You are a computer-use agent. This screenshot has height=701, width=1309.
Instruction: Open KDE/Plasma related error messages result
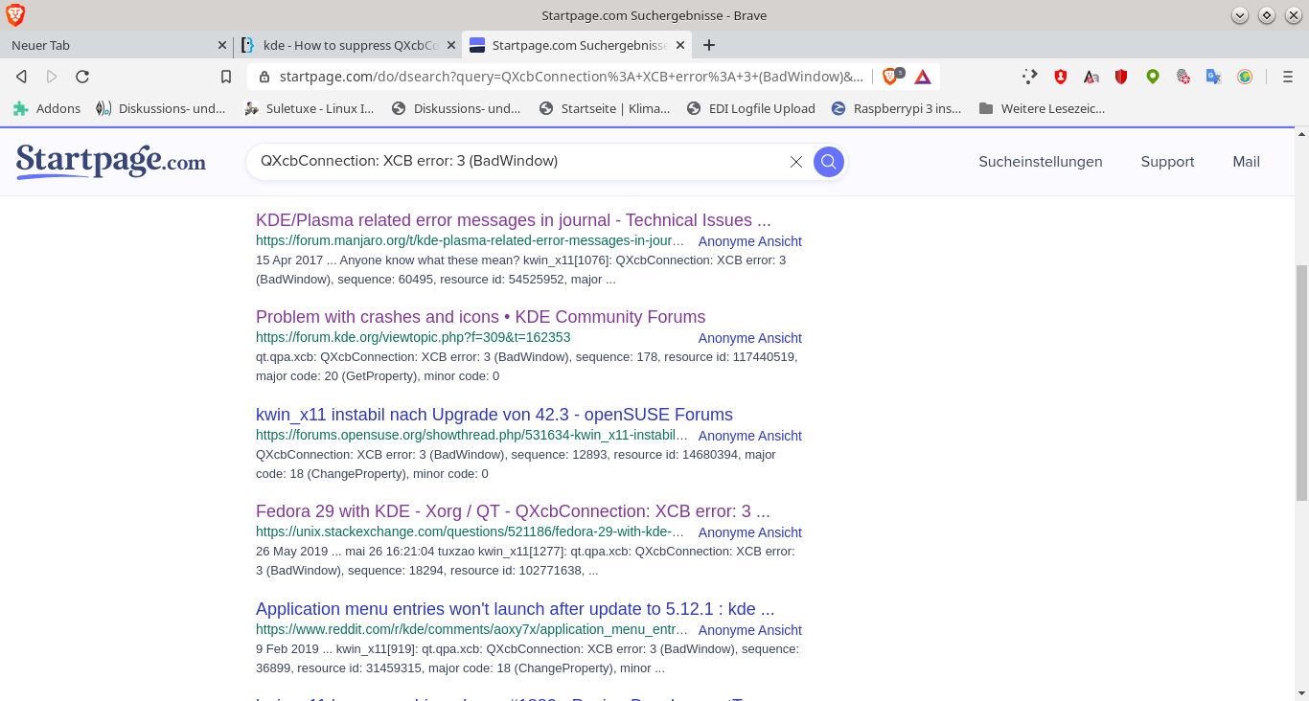513,220
